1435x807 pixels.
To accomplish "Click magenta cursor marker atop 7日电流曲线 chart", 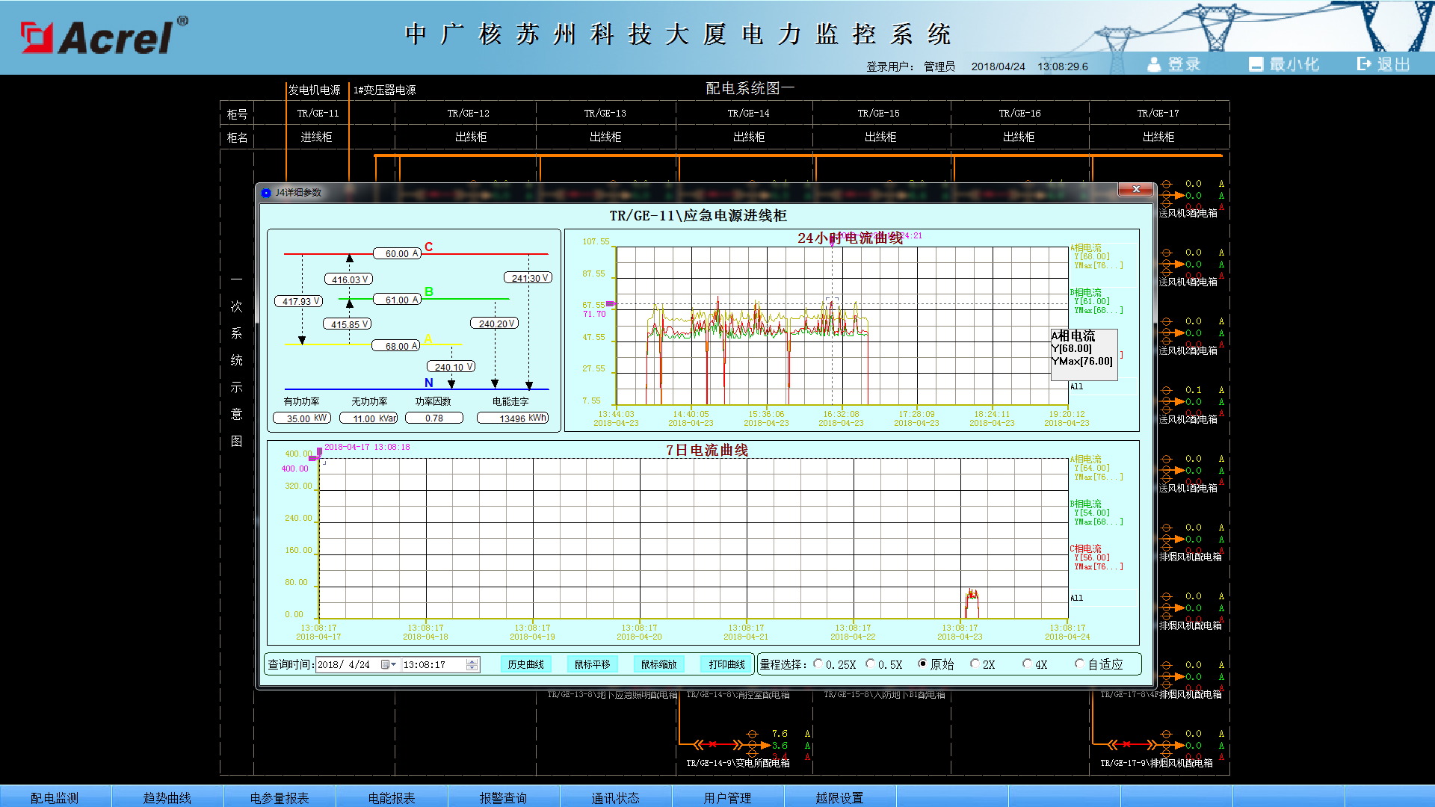I will tap(319, 452).
